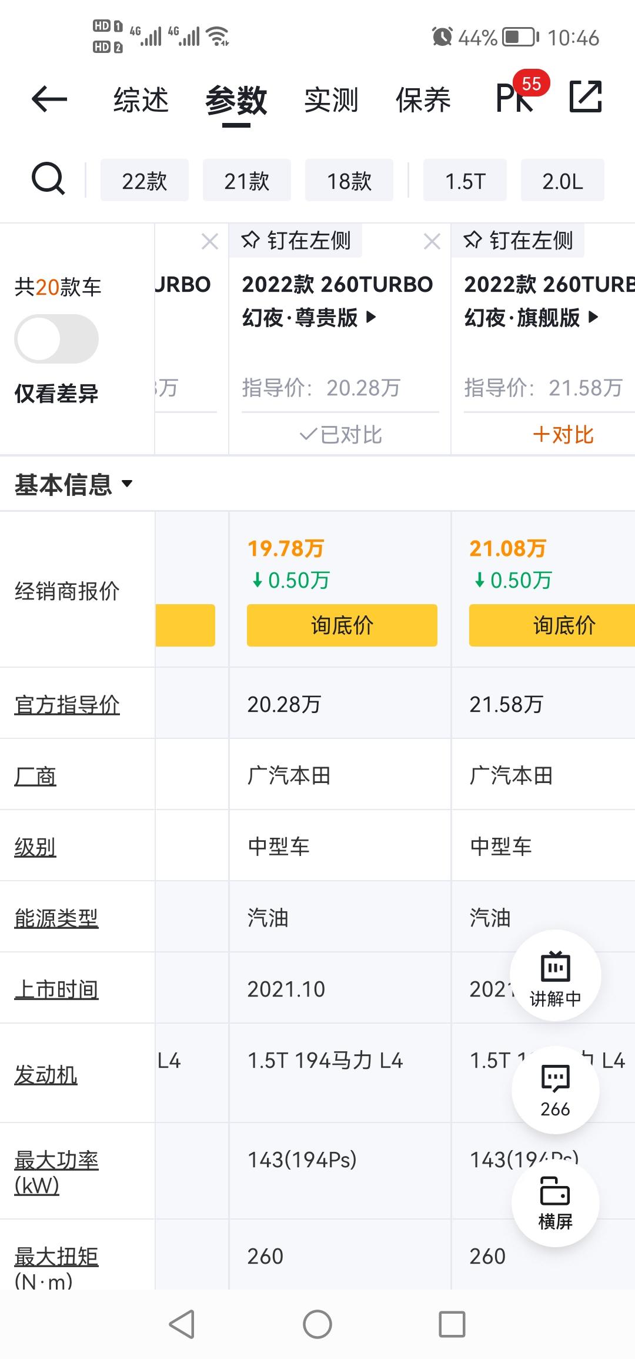Image resolution: width=635 pixels, height=1359 pixels.
Task: Tap Android back navigation button
Action: (182, 1325)
